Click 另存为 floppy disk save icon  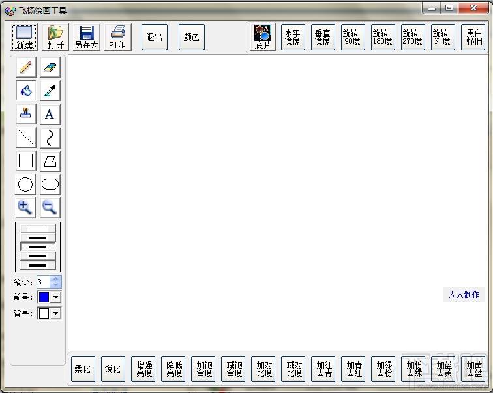pos(86,37)
